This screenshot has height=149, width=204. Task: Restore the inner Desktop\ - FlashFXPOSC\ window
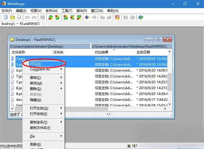[158, 40]
